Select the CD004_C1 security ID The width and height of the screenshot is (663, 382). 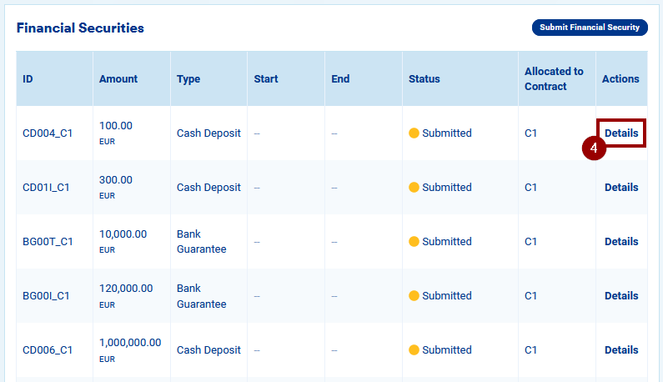click(x=48, y=133)
